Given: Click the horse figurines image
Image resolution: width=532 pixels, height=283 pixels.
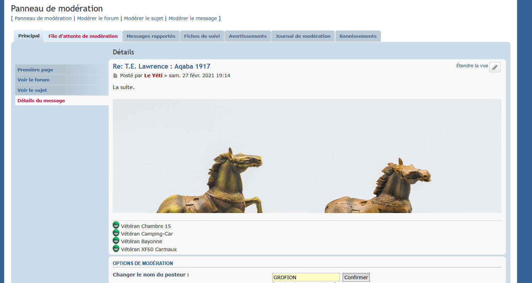Looking at the screenshot, I should point(307,156).
